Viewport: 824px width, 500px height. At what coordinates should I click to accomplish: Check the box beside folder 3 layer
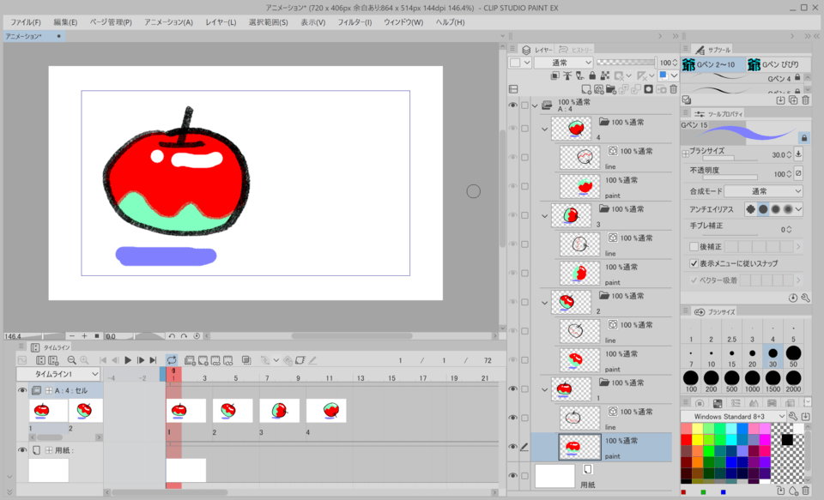(x=524, y=215)
